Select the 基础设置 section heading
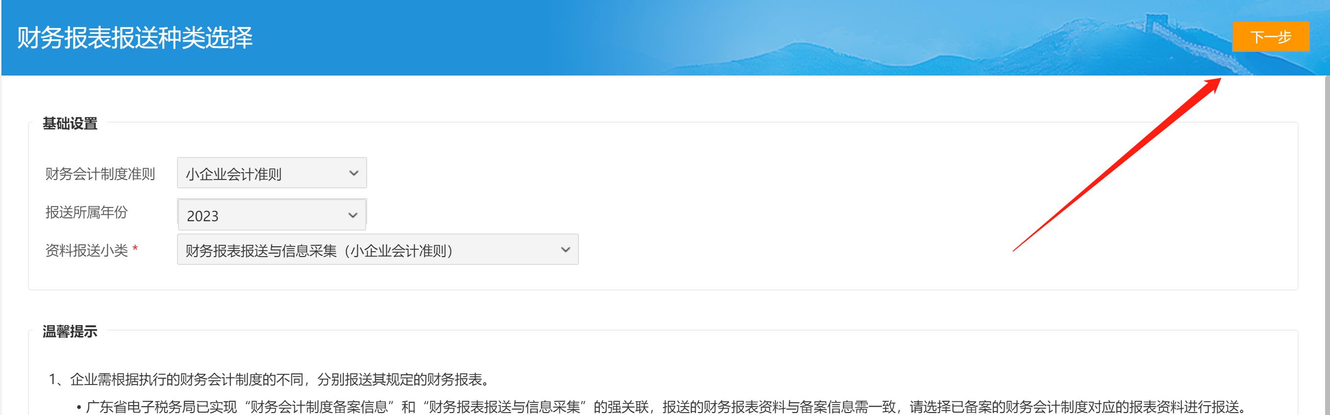This screenshot has width=1330, height=415. pos(70,124)
